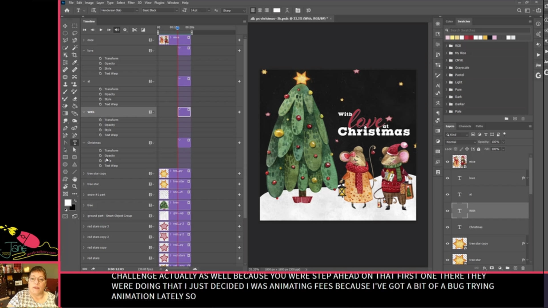548x308 pixels.
Task: Open the Filter menu
Action: coord(131,3)
